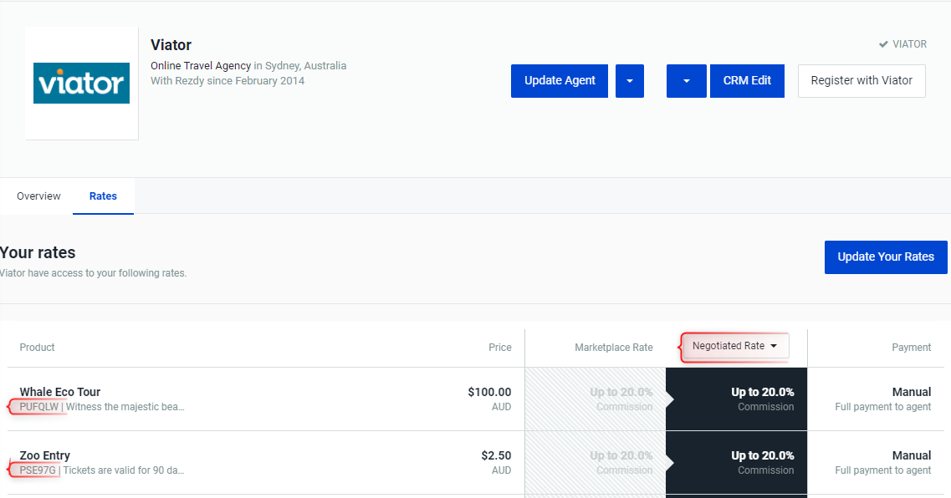Click Manual payment for Zoo Entry
951x498 pixels.
911,455
